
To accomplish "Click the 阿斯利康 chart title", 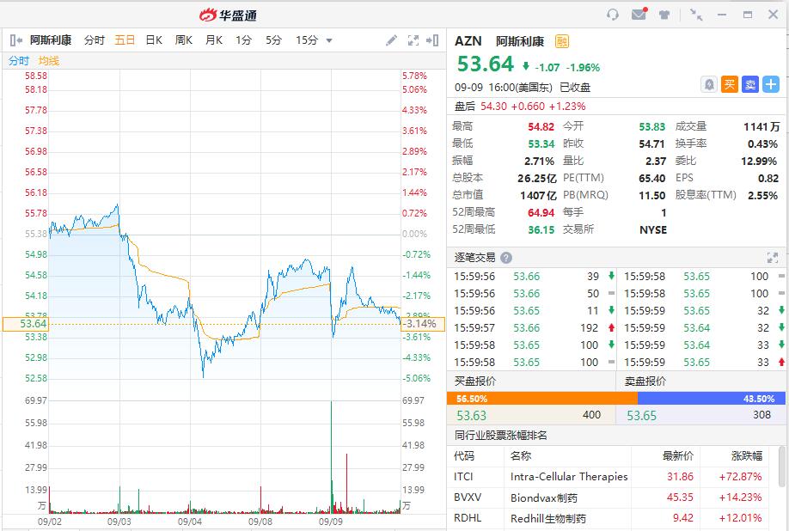I will (51, 40).
